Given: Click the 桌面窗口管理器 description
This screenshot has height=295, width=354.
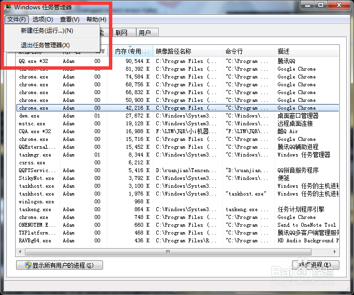Looking at the screenshot, I should click(298, 116).
